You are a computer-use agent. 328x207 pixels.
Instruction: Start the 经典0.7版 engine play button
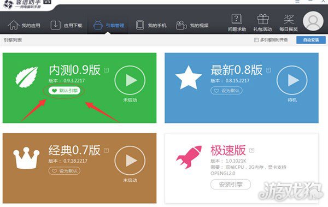tap(130, 161)
